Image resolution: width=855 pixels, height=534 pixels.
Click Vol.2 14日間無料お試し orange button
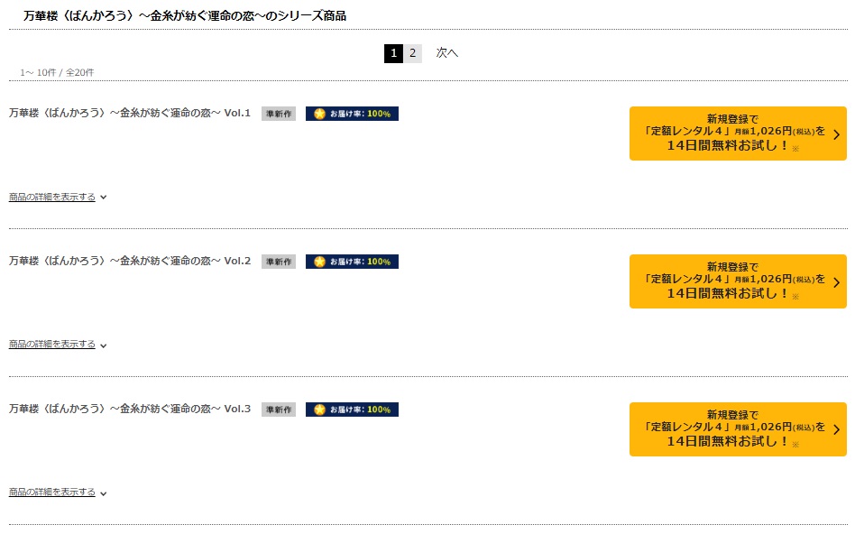(x=738, y=281)
